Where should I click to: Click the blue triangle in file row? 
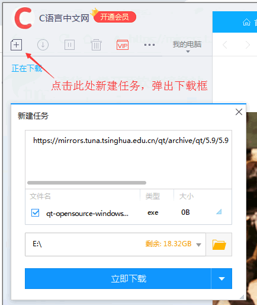219,212
